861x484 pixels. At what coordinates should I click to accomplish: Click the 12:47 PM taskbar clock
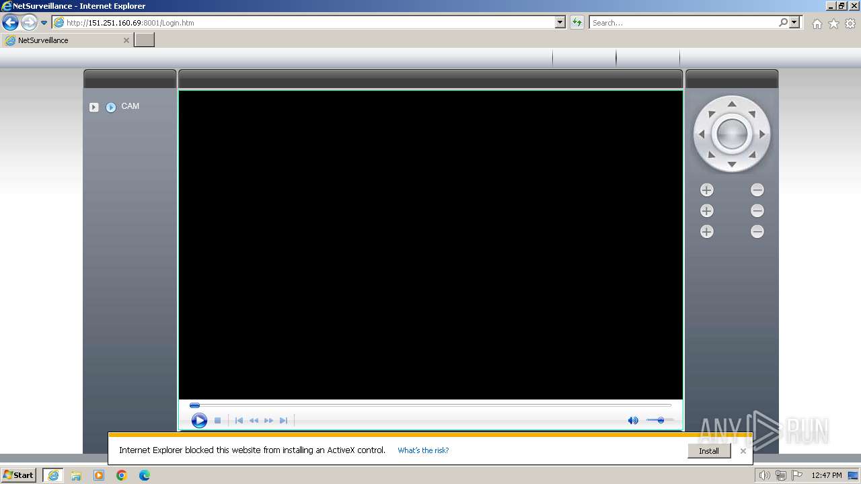827,475
